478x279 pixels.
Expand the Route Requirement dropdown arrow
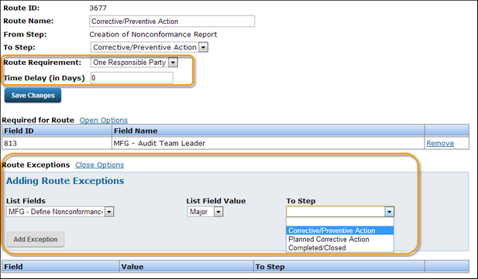point(174,63)
